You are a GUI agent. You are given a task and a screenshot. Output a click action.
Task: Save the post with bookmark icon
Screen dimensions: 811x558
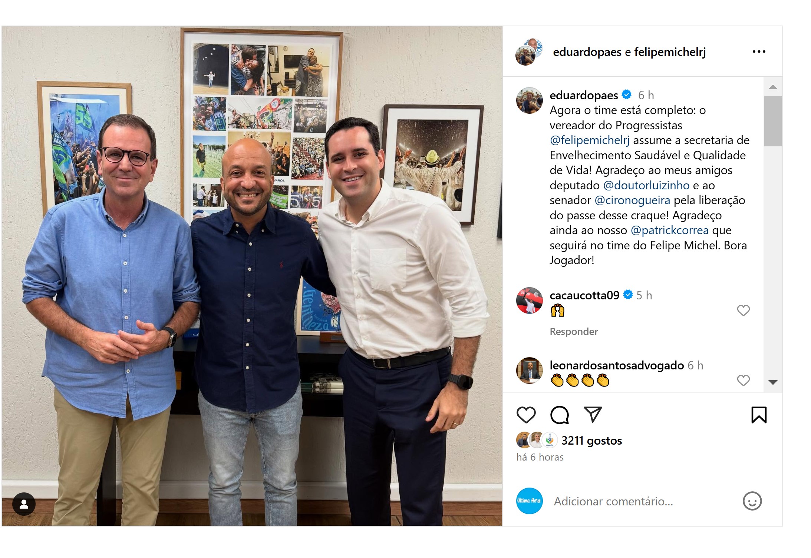pyautogui.click(x=759, y=415)
